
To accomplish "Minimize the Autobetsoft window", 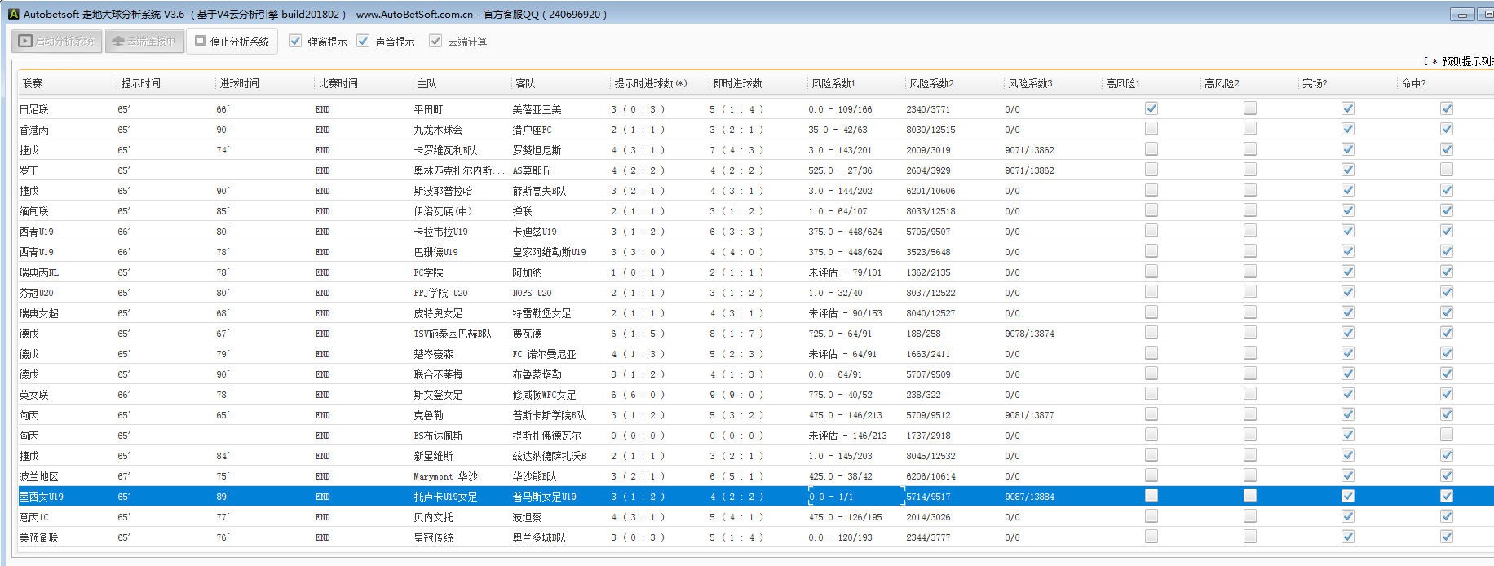I will (1461, 15).
